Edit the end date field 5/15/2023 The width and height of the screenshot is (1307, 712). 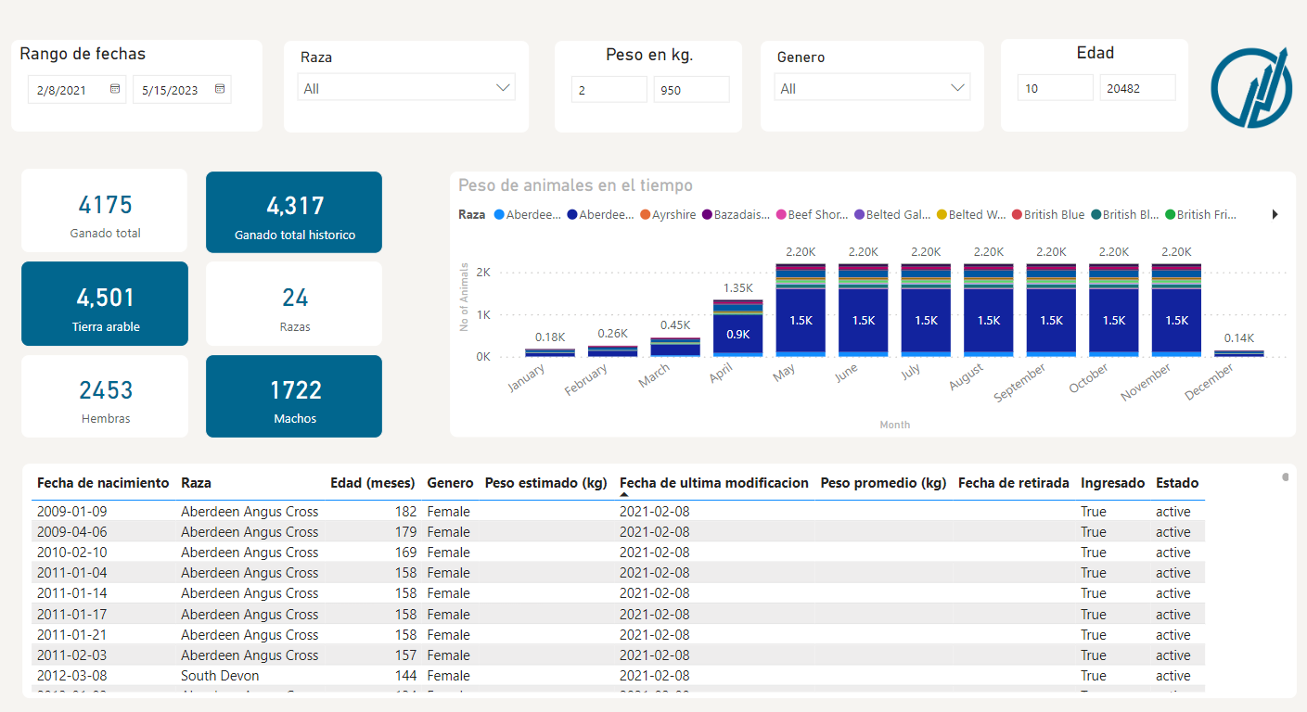[x=182, y=89]
